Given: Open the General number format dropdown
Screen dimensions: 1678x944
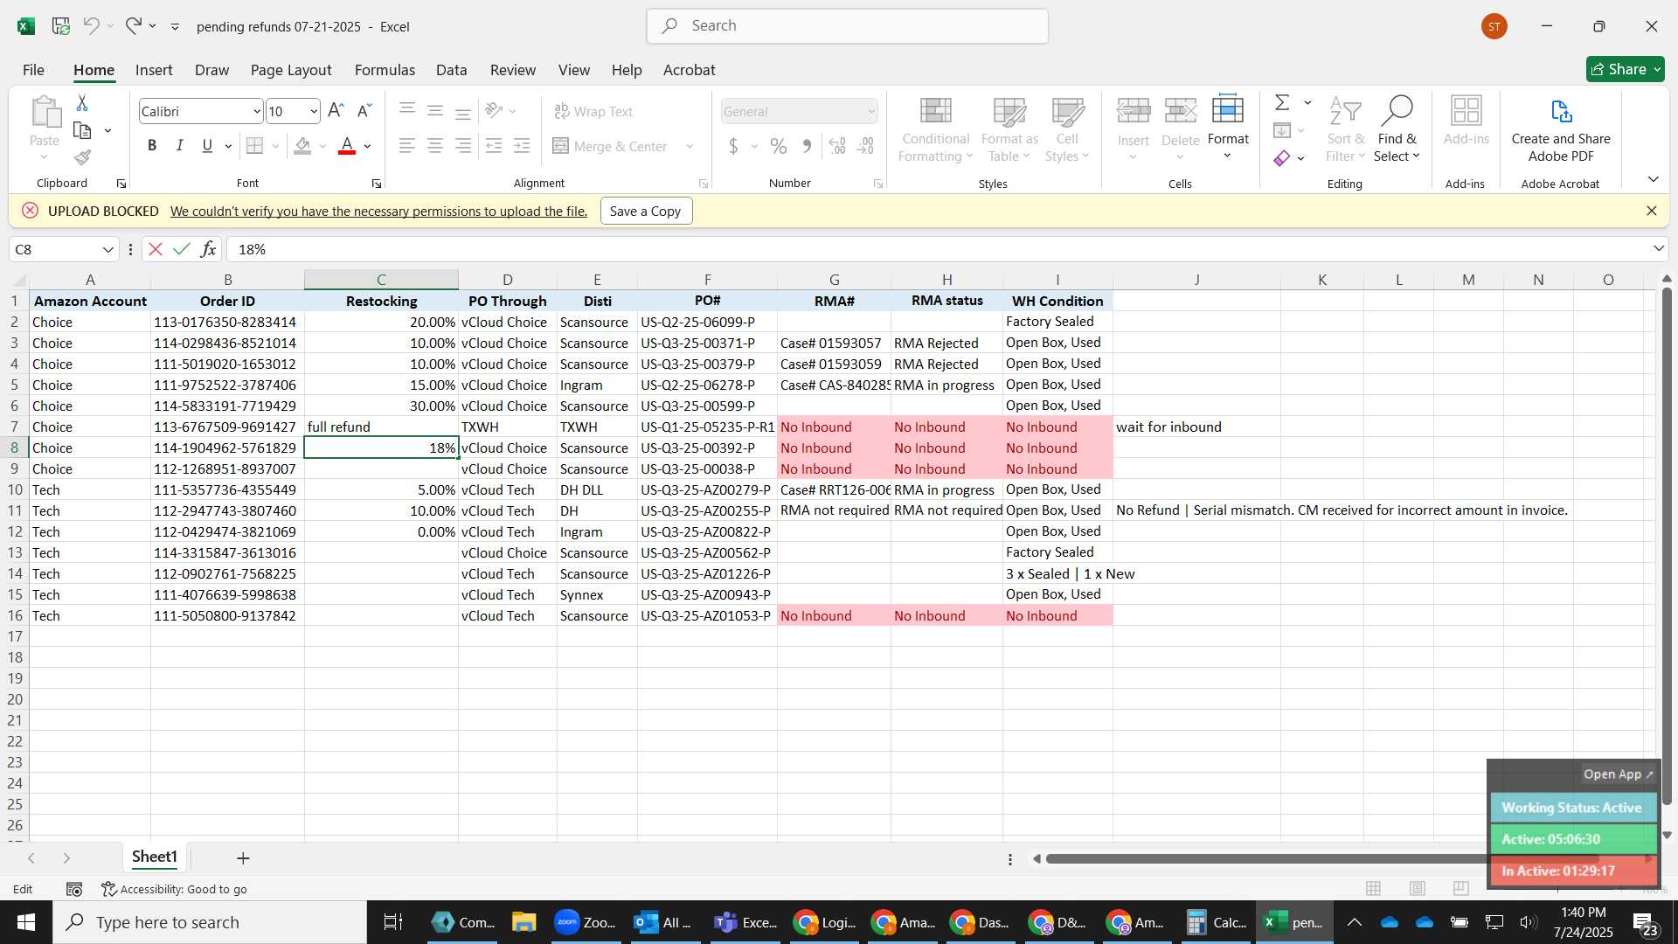Looking at the screenshot, I should (x=871, y=111).
